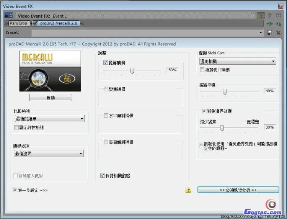Click the 40% value field
The width and height of the screenshot is (287, 219).
(x=270, y=91)
